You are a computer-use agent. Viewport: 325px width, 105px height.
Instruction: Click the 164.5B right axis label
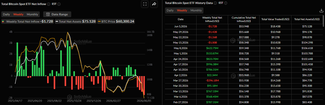pos(150,32)
